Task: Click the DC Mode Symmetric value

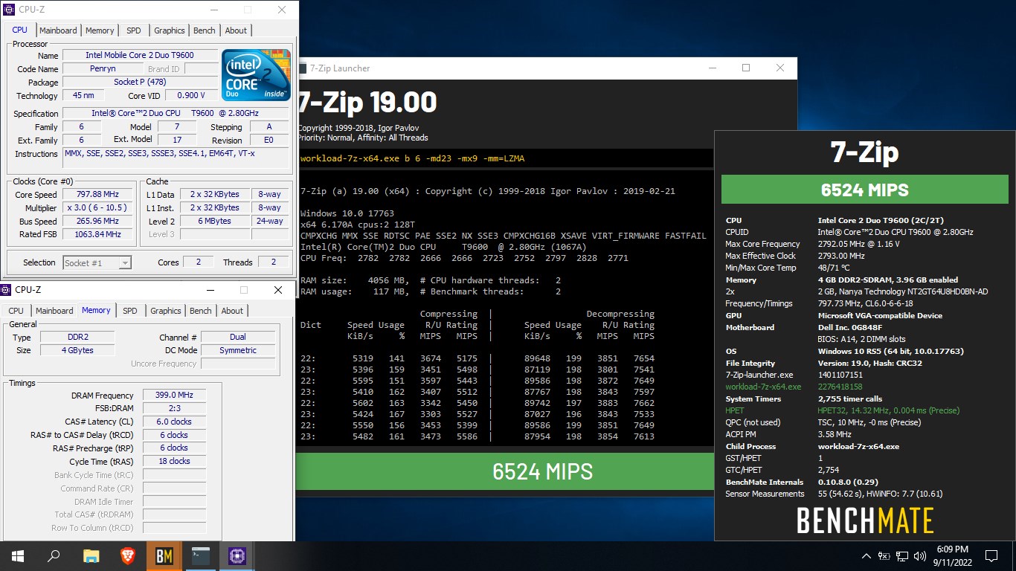Action: (x=238, y=351)
